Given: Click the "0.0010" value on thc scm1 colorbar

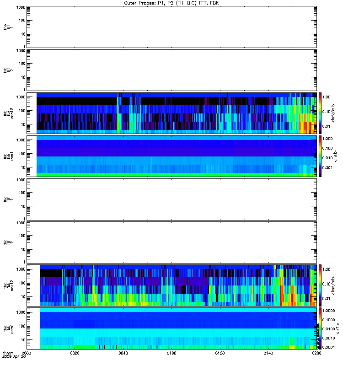Looking at the screenshot, I should pyautogui.click(x=328, y=338).
